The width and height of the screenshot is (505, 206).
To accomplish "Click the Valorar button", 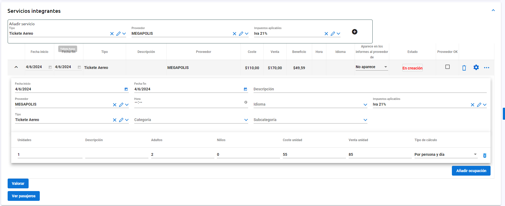I will pyautogui.click(x=18, y=183).
